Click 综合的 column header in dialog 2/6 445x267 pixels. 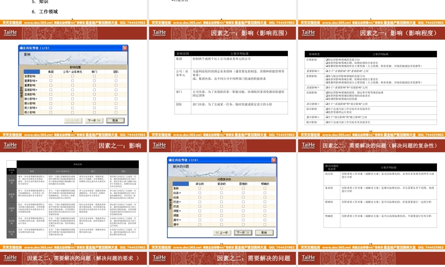[x=200, y=184]
